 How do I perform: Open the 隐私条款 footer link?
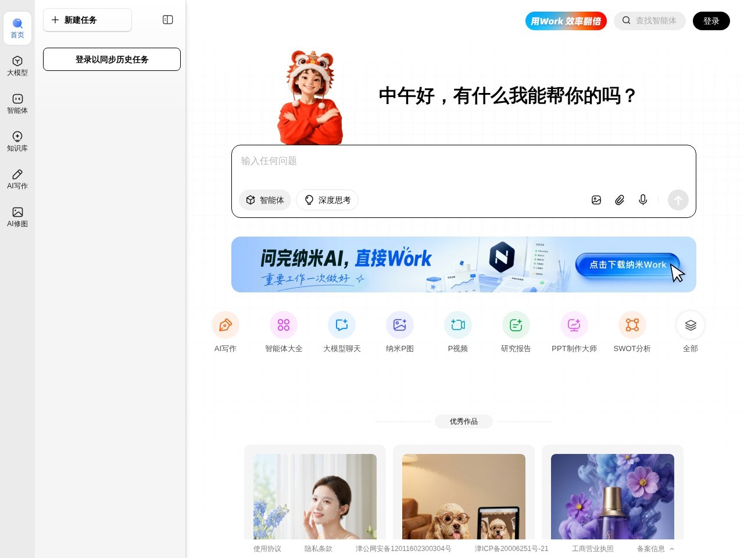tap(319, 549)
